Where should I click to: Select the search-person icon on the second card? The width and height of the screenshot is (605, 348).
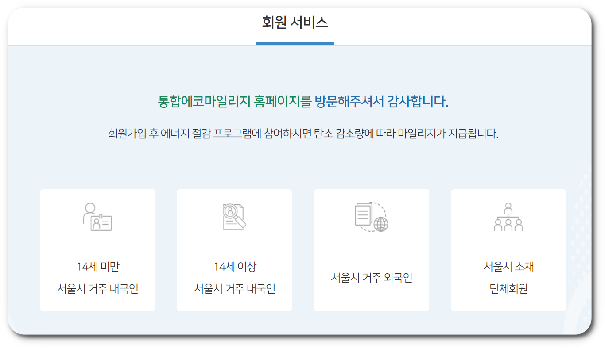click(234, 217)
